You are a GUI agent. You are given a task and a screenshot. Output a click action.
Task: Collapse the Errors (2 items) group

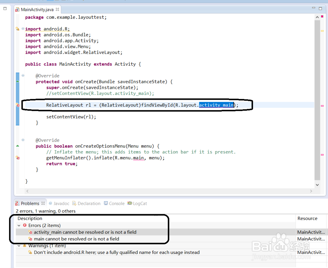pyautogui.click(x=19, y=225)
